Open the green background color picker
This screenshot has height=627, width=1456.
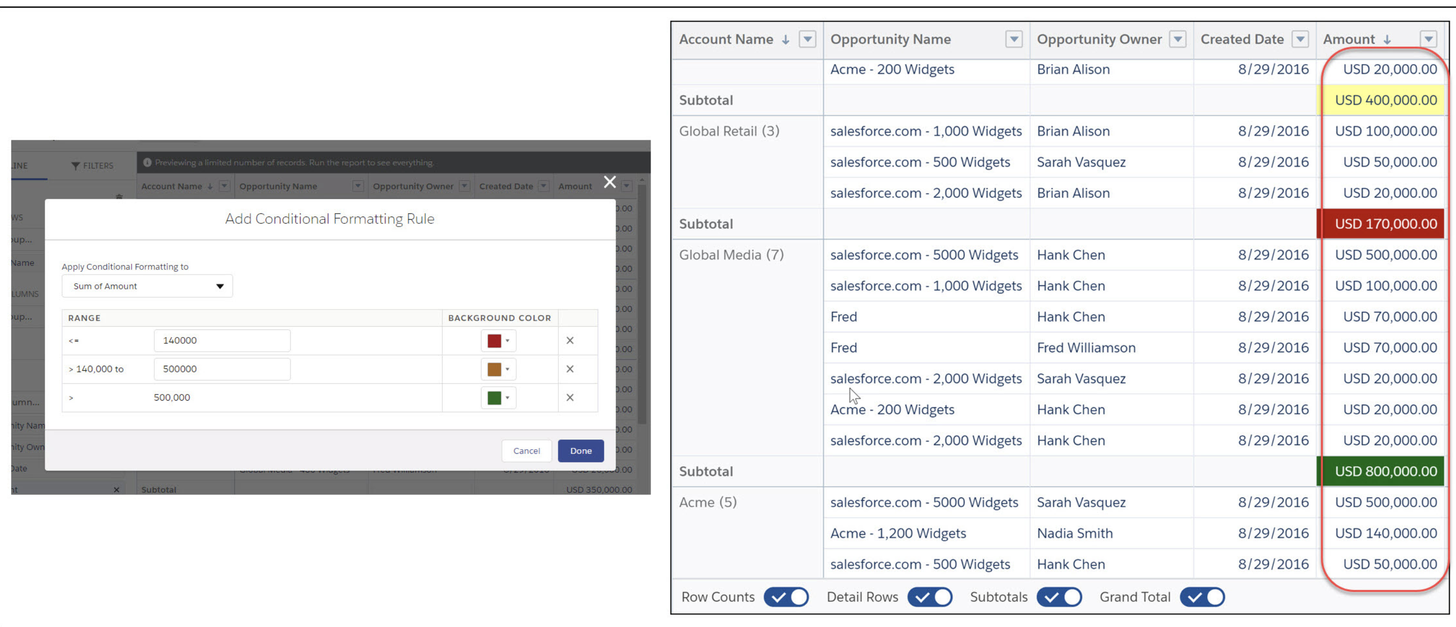tap(498, 398)
